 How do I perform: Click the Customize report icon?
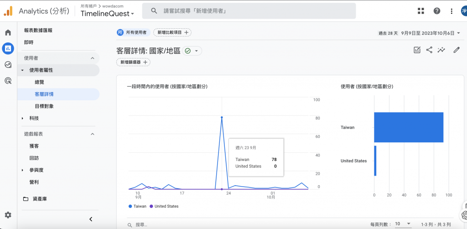pos(417,50)
